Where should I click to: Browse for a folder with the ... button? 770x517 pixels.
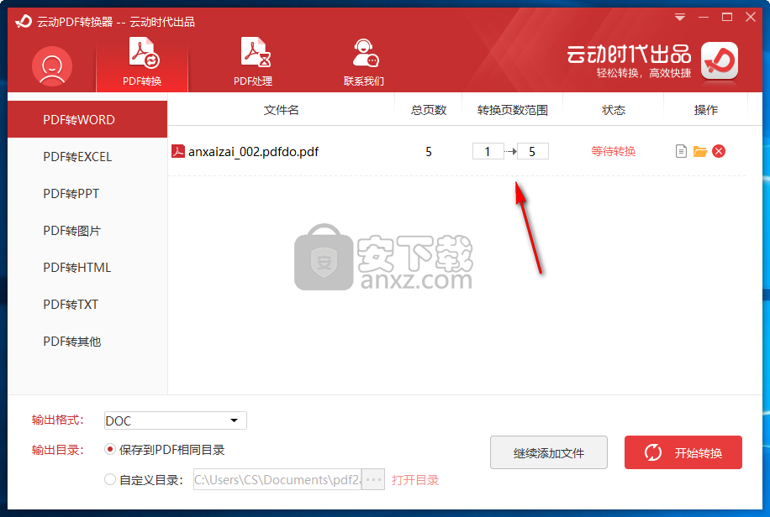[373, 479]
